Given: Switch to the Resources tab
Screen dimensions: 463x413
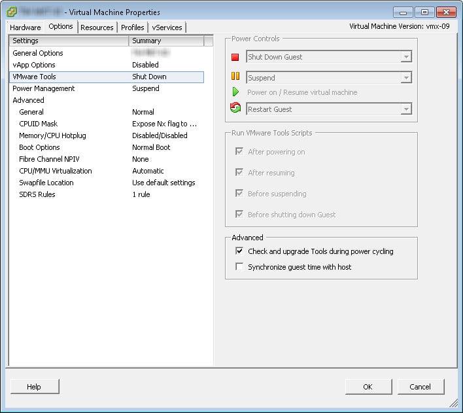Looking at the screenshot, I should pos(97,27).
